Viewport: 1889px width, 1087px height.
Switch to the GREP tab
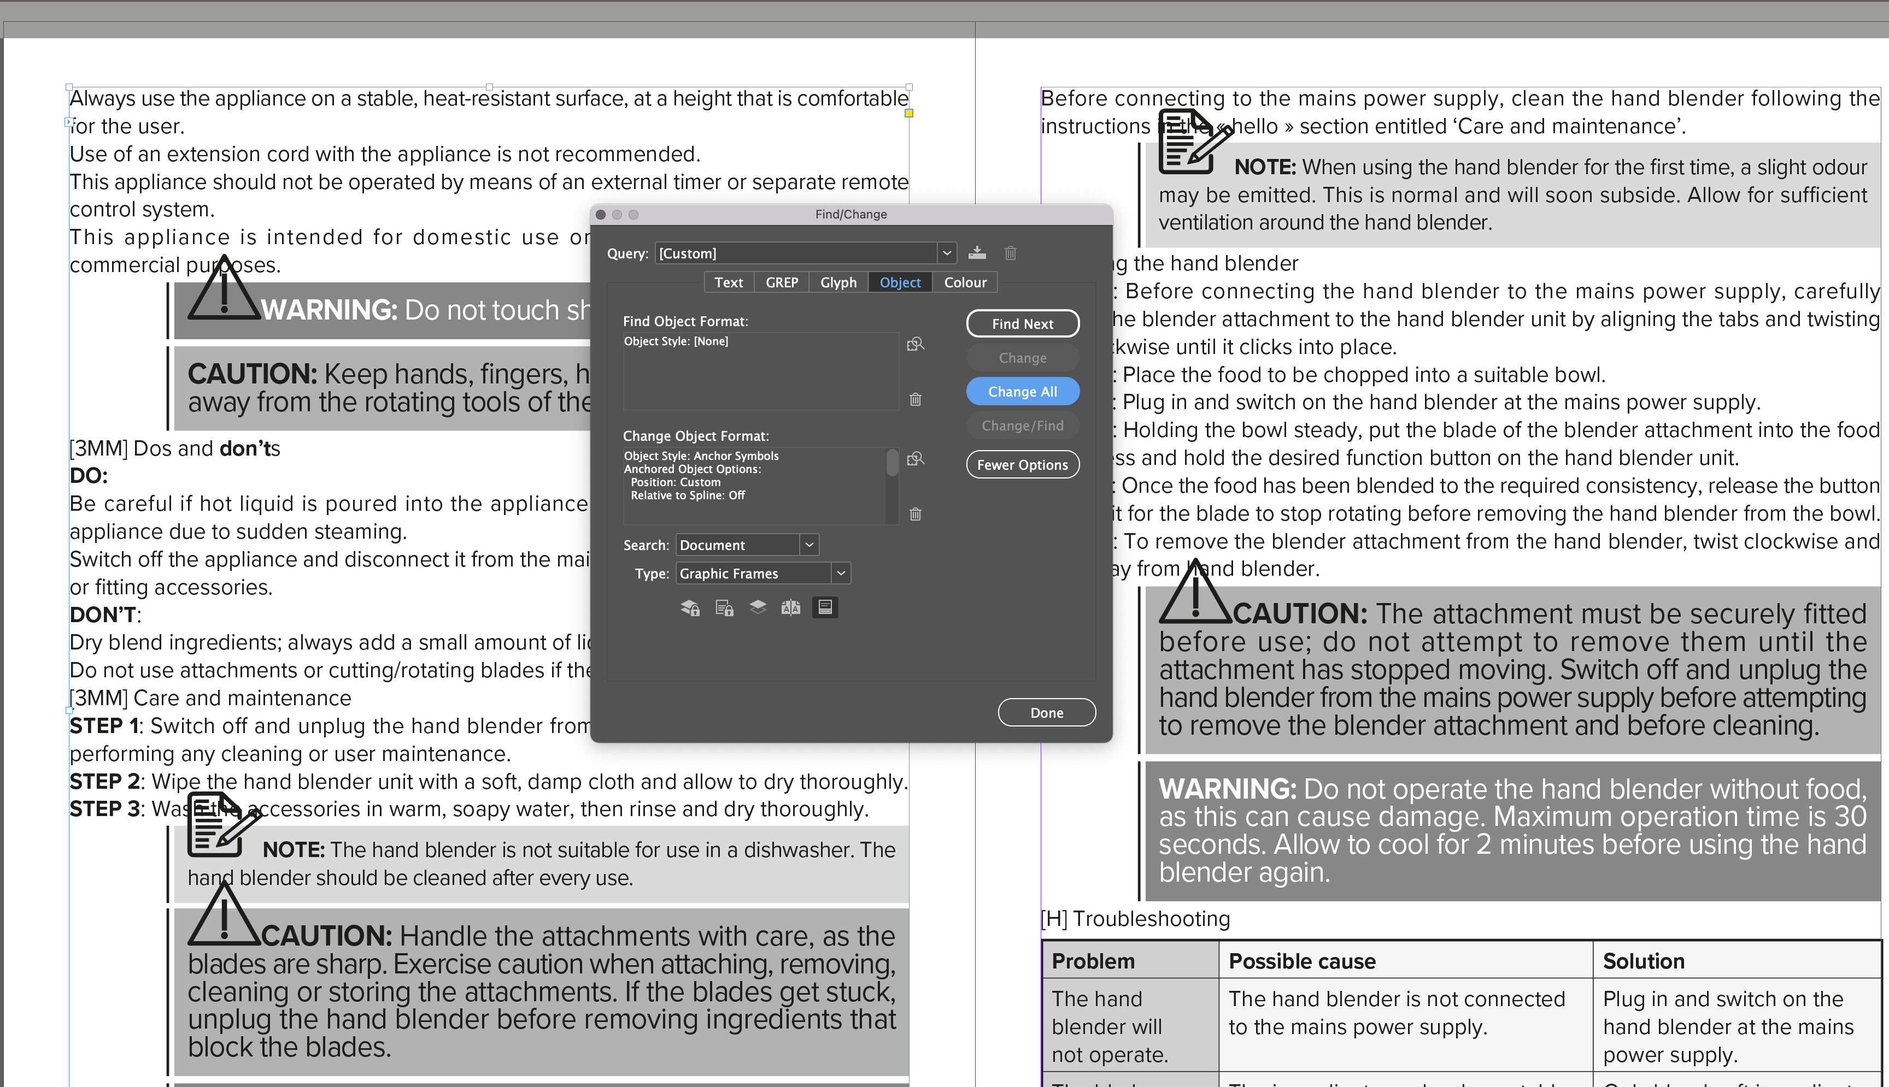tap(781, 282)
